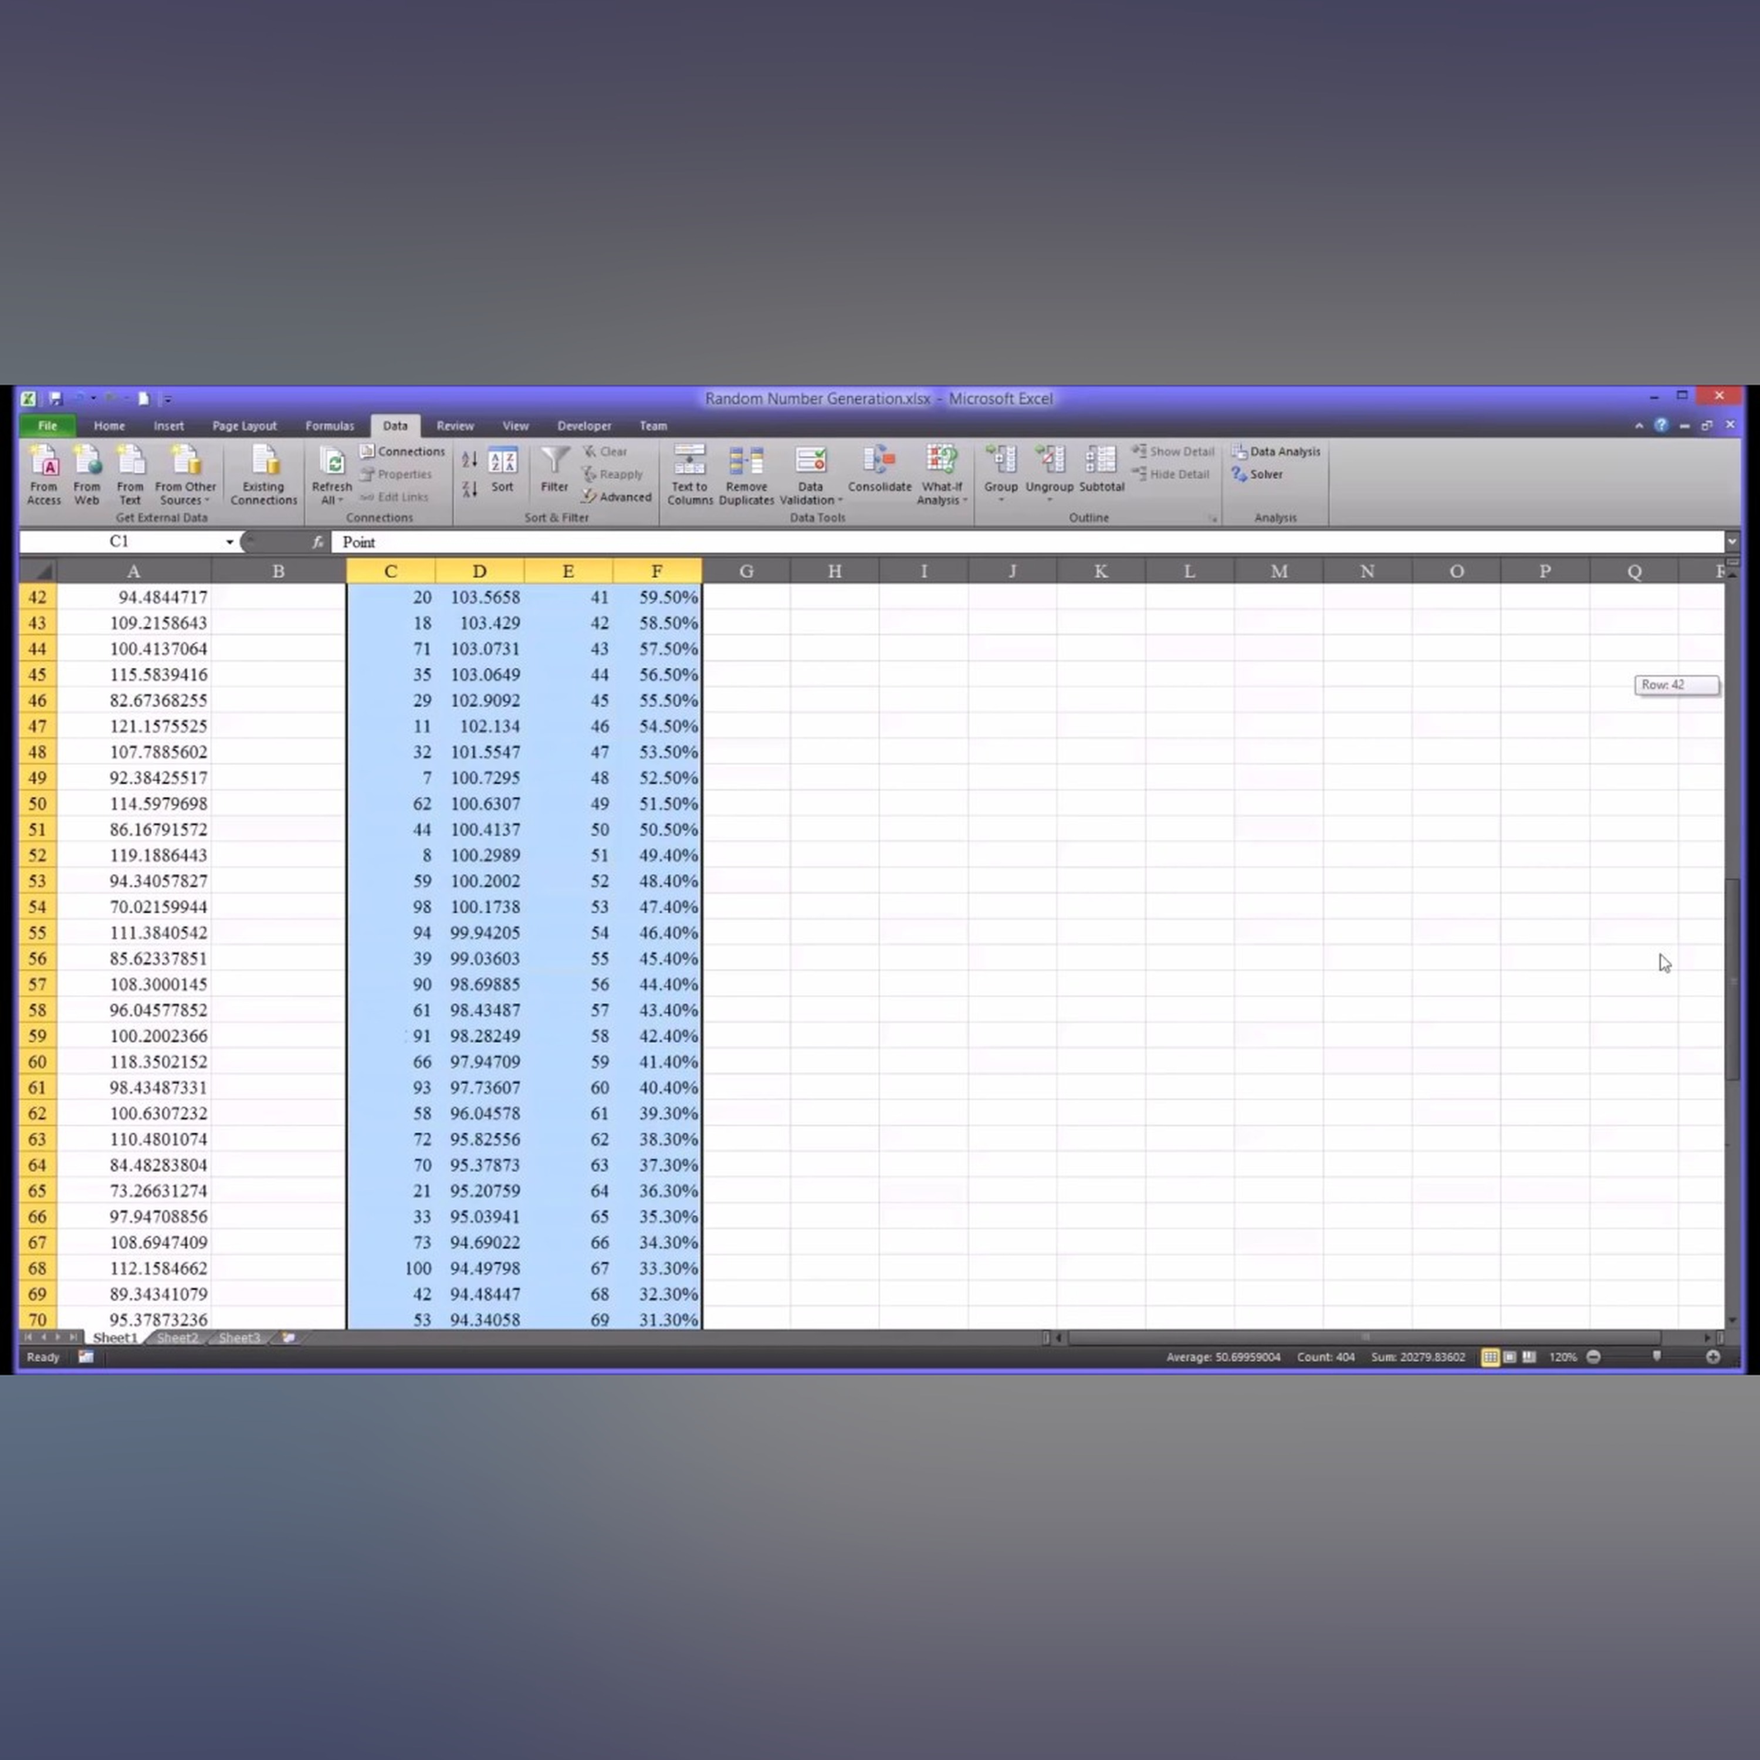Open Existing Connections
The height and width of the screenshot is (1760, 1760).
pyautogui.click(x=263, y=475)
